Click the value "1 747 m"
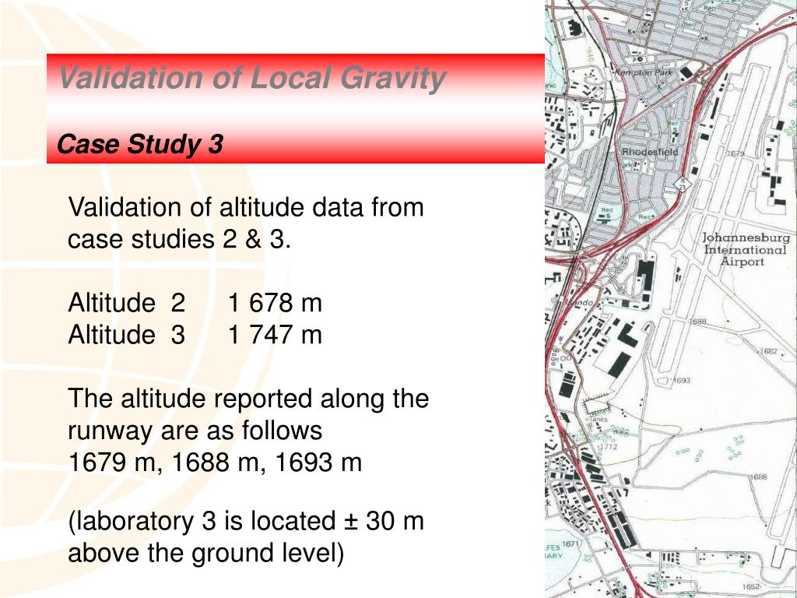Viewport: 797px width, 598px height. click(275, 335)
